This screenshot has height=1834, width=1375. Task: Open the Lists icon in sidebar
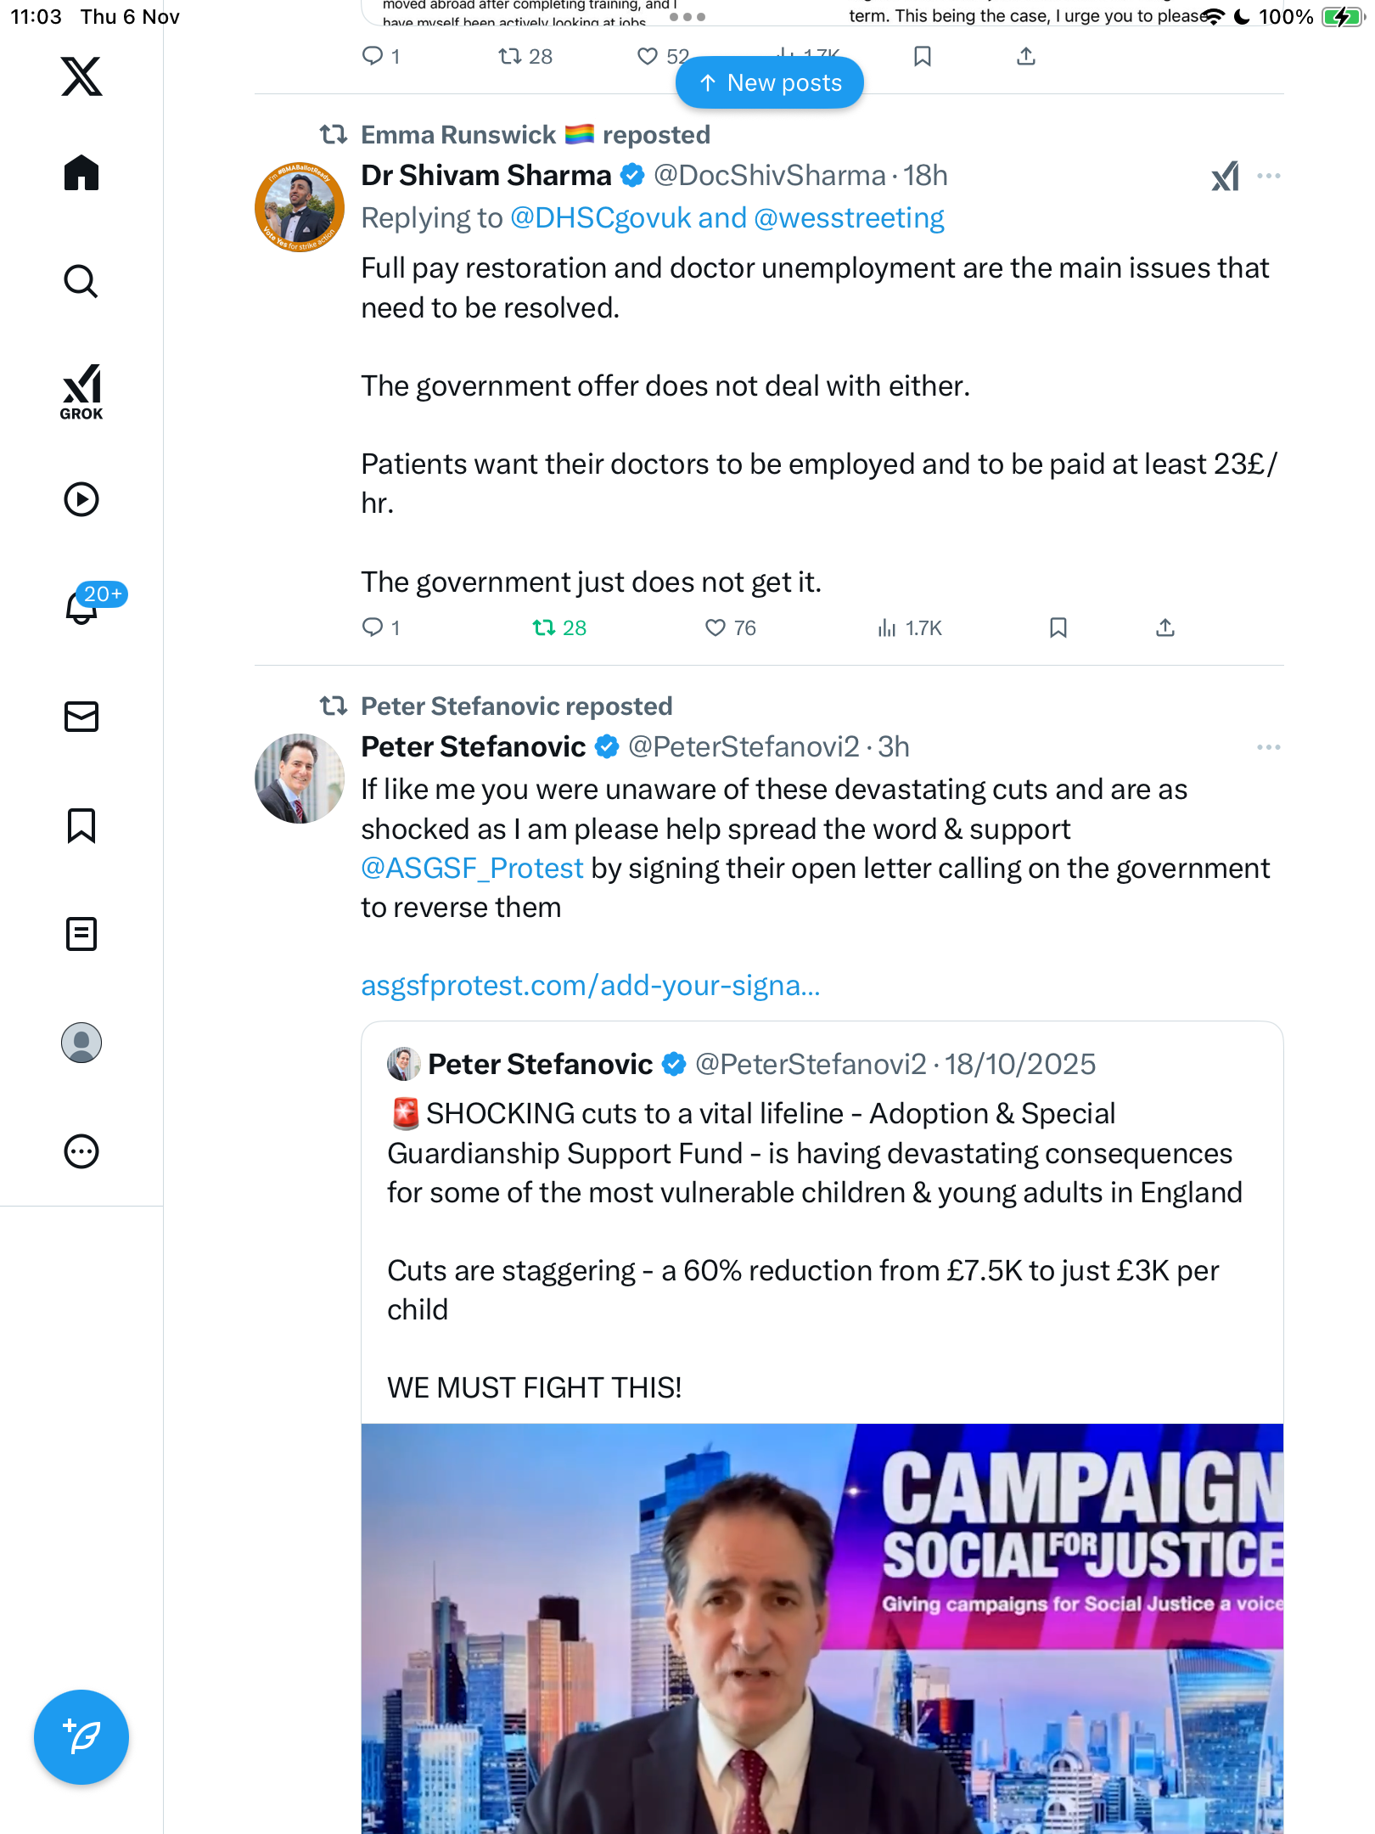[x=81, y=934]
